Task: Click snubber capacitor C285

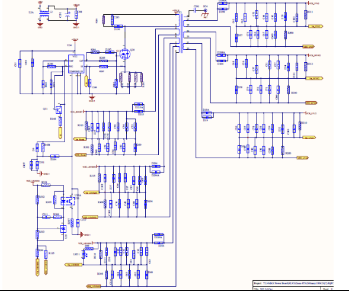Action: 112,20
